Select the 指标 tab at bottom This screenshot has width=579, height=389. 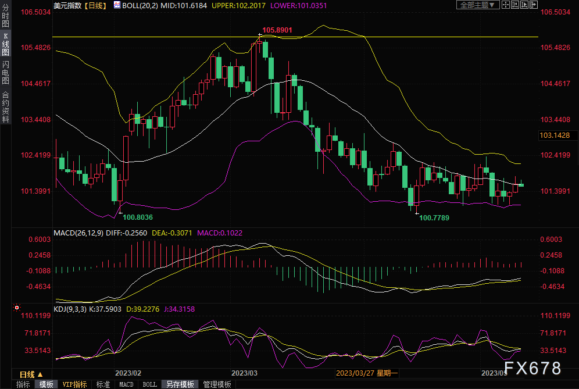click(23, 384)
